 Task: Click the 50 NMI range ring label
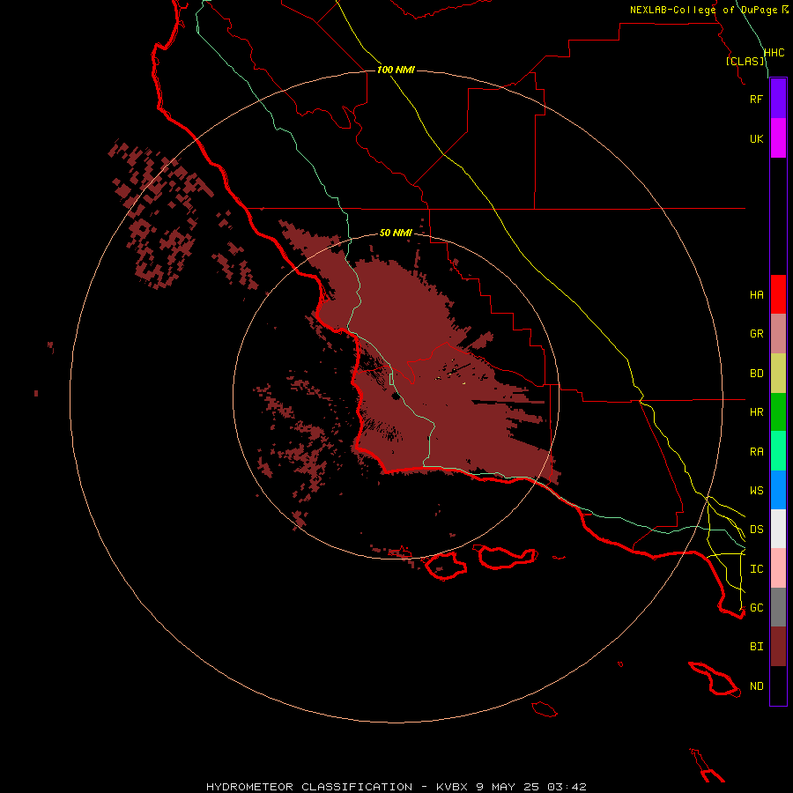point(396,233)
